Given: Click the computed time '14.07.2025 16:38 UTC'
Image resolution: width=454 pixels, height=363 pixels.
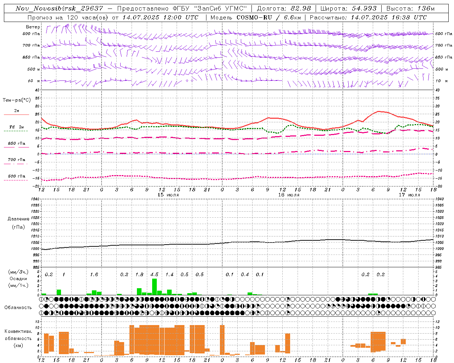Looking at the screenshot, I should (389, 17).
